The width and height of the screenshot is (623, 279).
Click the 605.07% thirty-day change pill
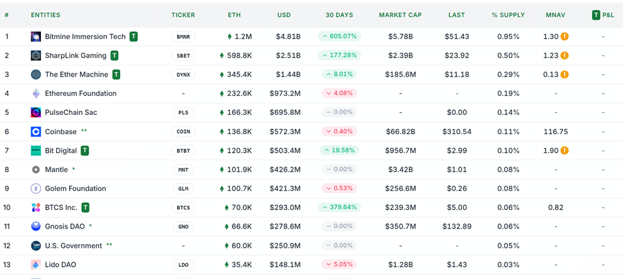click(339, 37)
